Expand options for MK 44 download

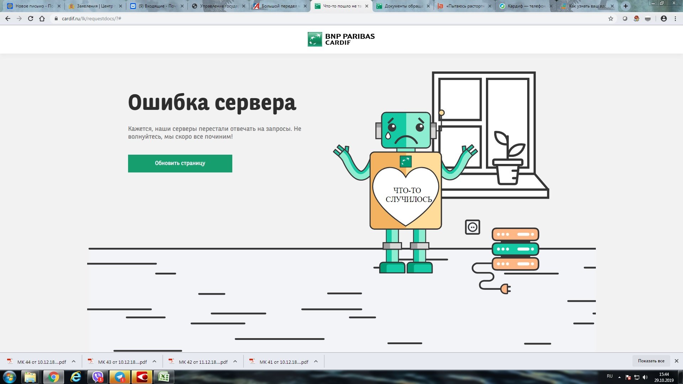[x=74, y=362]
